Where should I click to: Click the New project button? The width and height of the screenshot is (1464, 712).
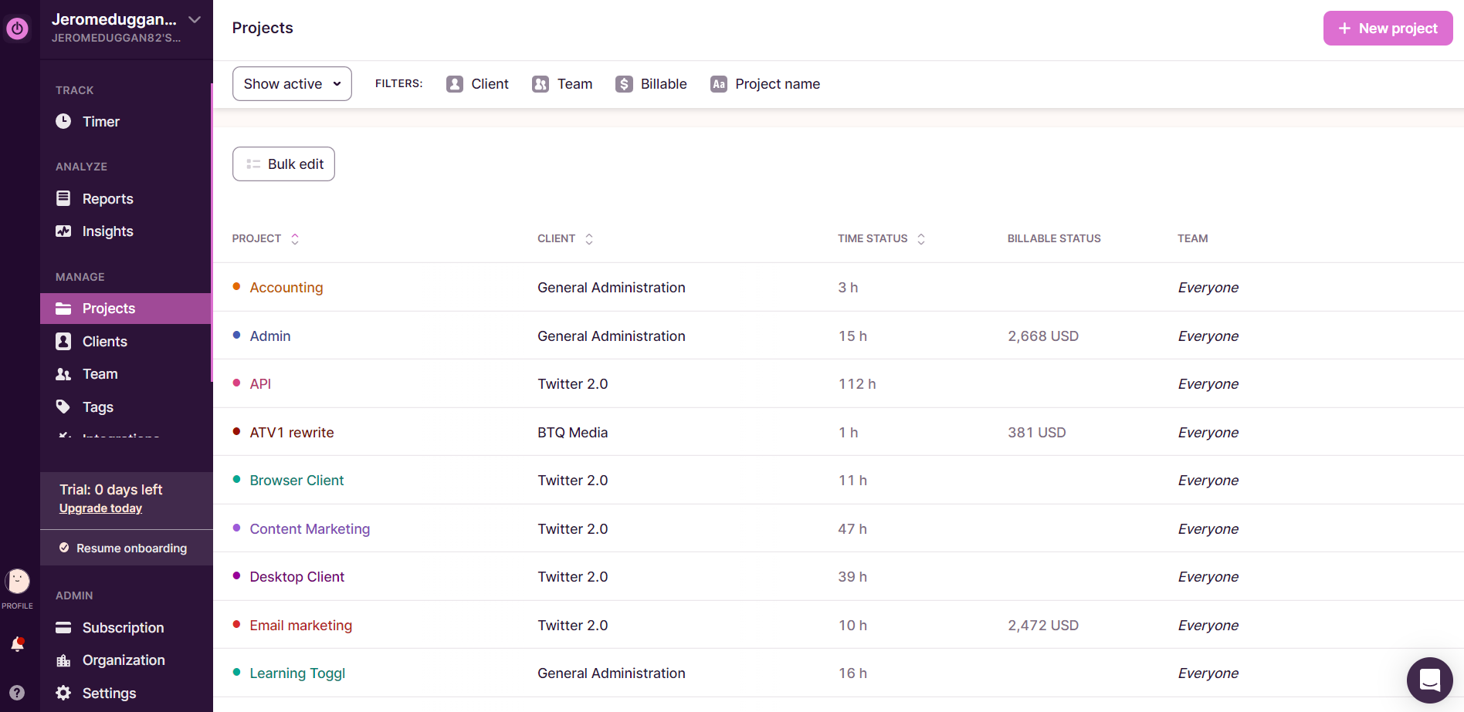coord(1388,29)
